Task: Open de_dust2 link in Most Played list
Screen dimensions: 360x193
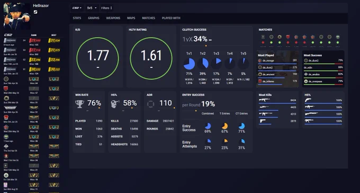Action: tap(268, 68)
